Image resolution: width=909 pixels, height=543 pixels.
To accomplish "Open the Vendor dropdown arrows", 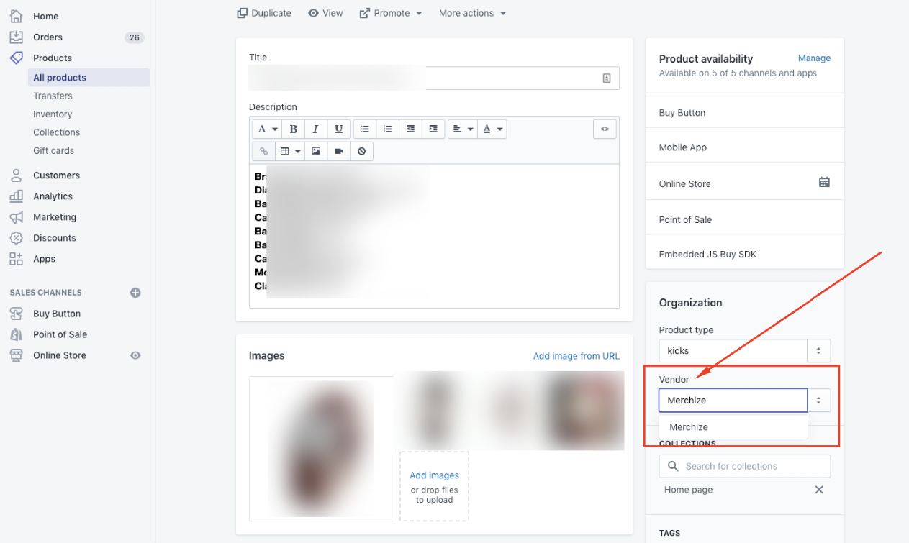I will pyautogui.click(x=819, y=401).
